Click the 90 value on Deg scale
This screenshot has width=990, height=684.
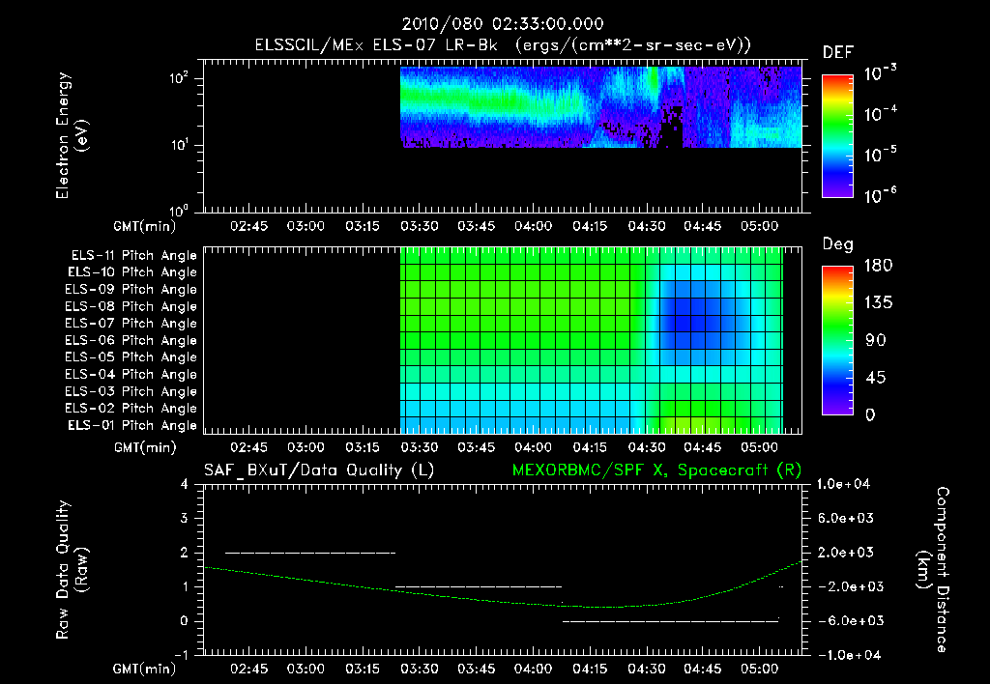(x=876, y=340)
